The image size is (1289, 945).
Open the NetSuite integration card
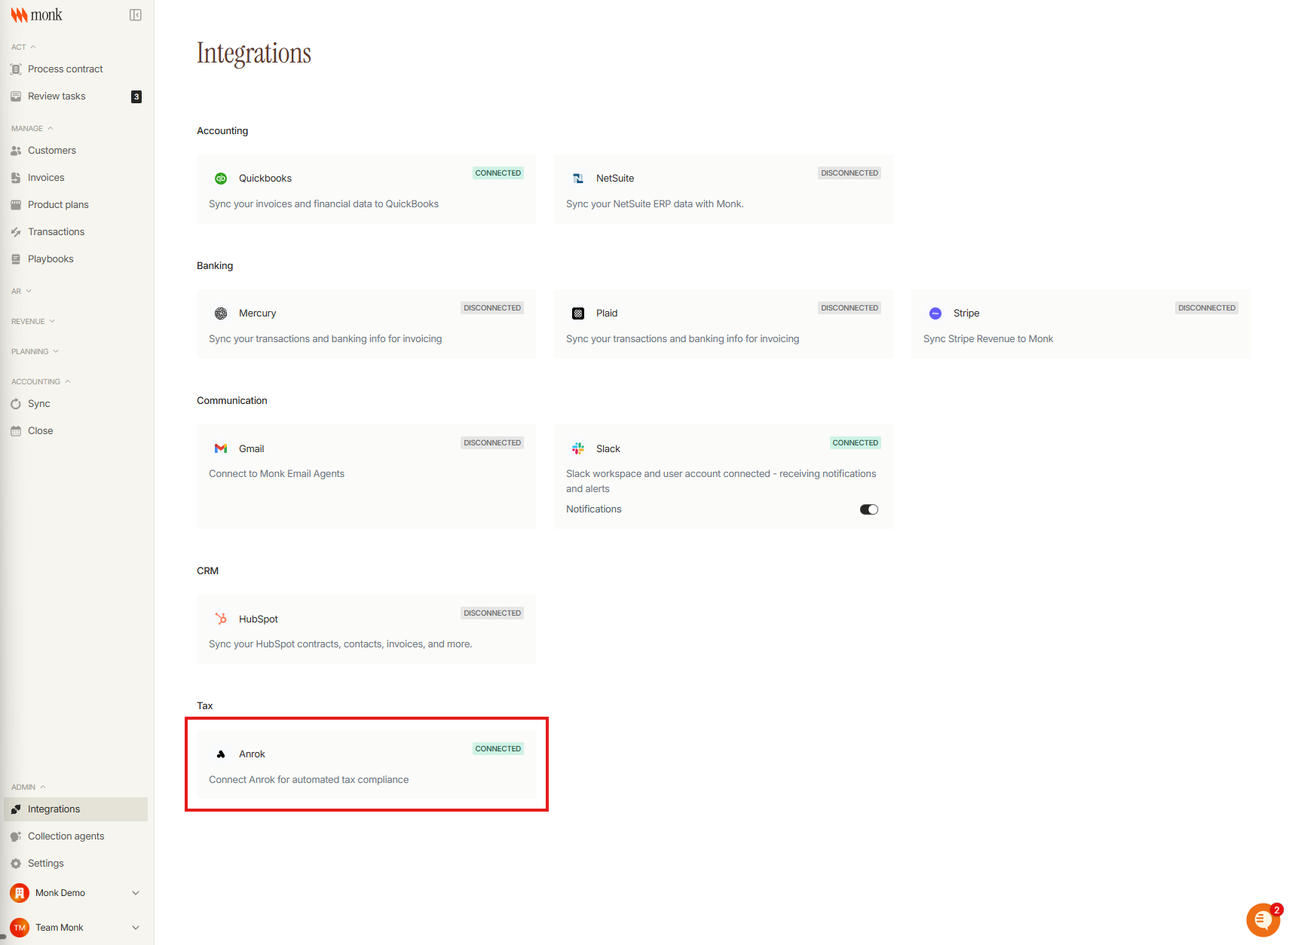[x=723, y=189]
